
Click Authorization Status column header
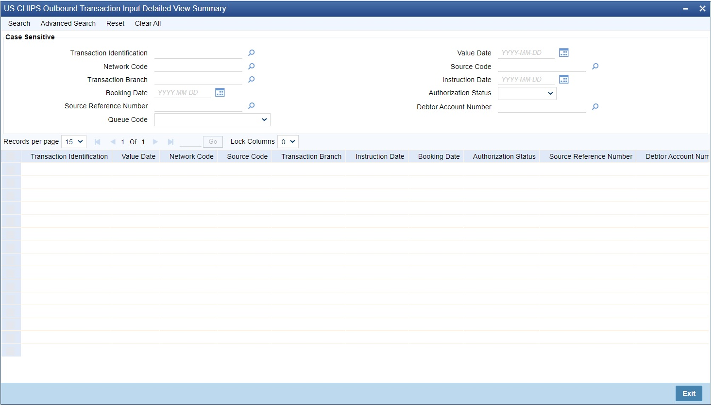[504, 156]
